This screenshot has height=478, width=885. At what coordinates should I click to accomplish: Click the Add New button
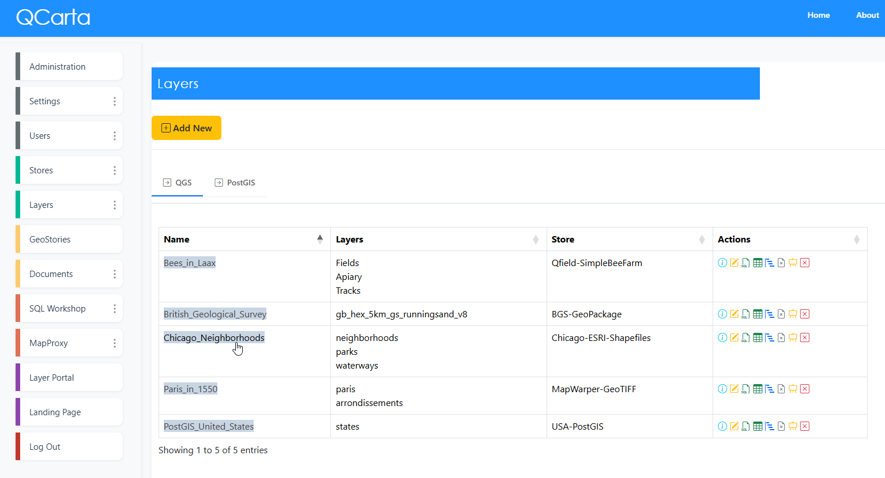tap(186, 128)
